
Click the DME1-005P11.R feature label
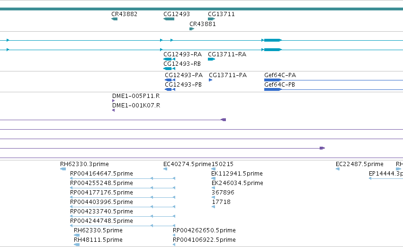click(x=136, y=96)
